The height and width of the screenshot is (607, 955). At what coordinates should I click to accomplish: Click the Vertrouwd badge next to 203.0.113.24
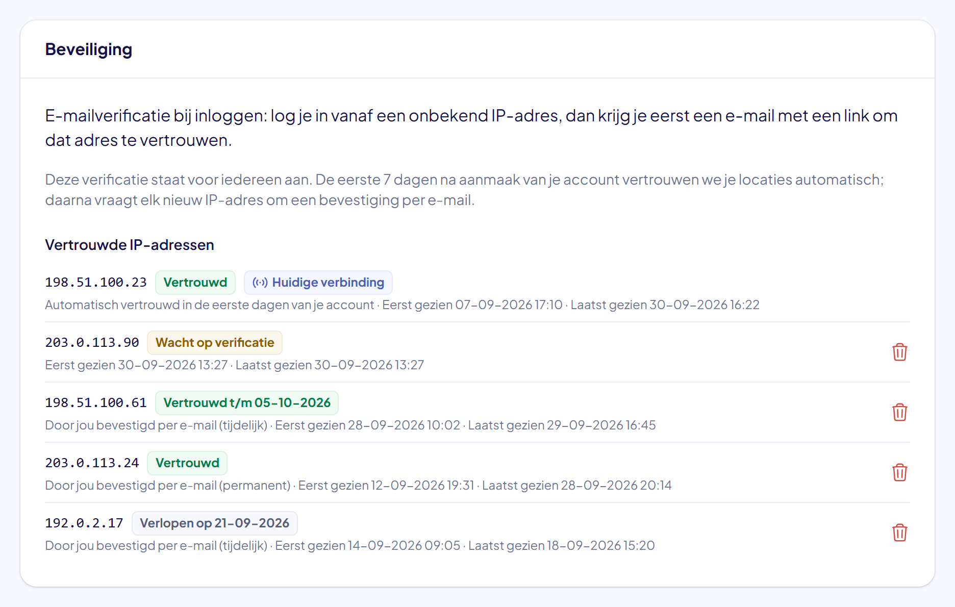(x=187, y=463)
